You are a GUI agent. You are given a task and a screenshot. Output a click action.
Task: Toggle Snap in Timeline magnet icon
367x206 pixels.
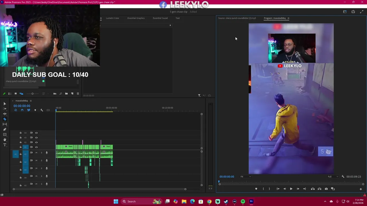22,110
